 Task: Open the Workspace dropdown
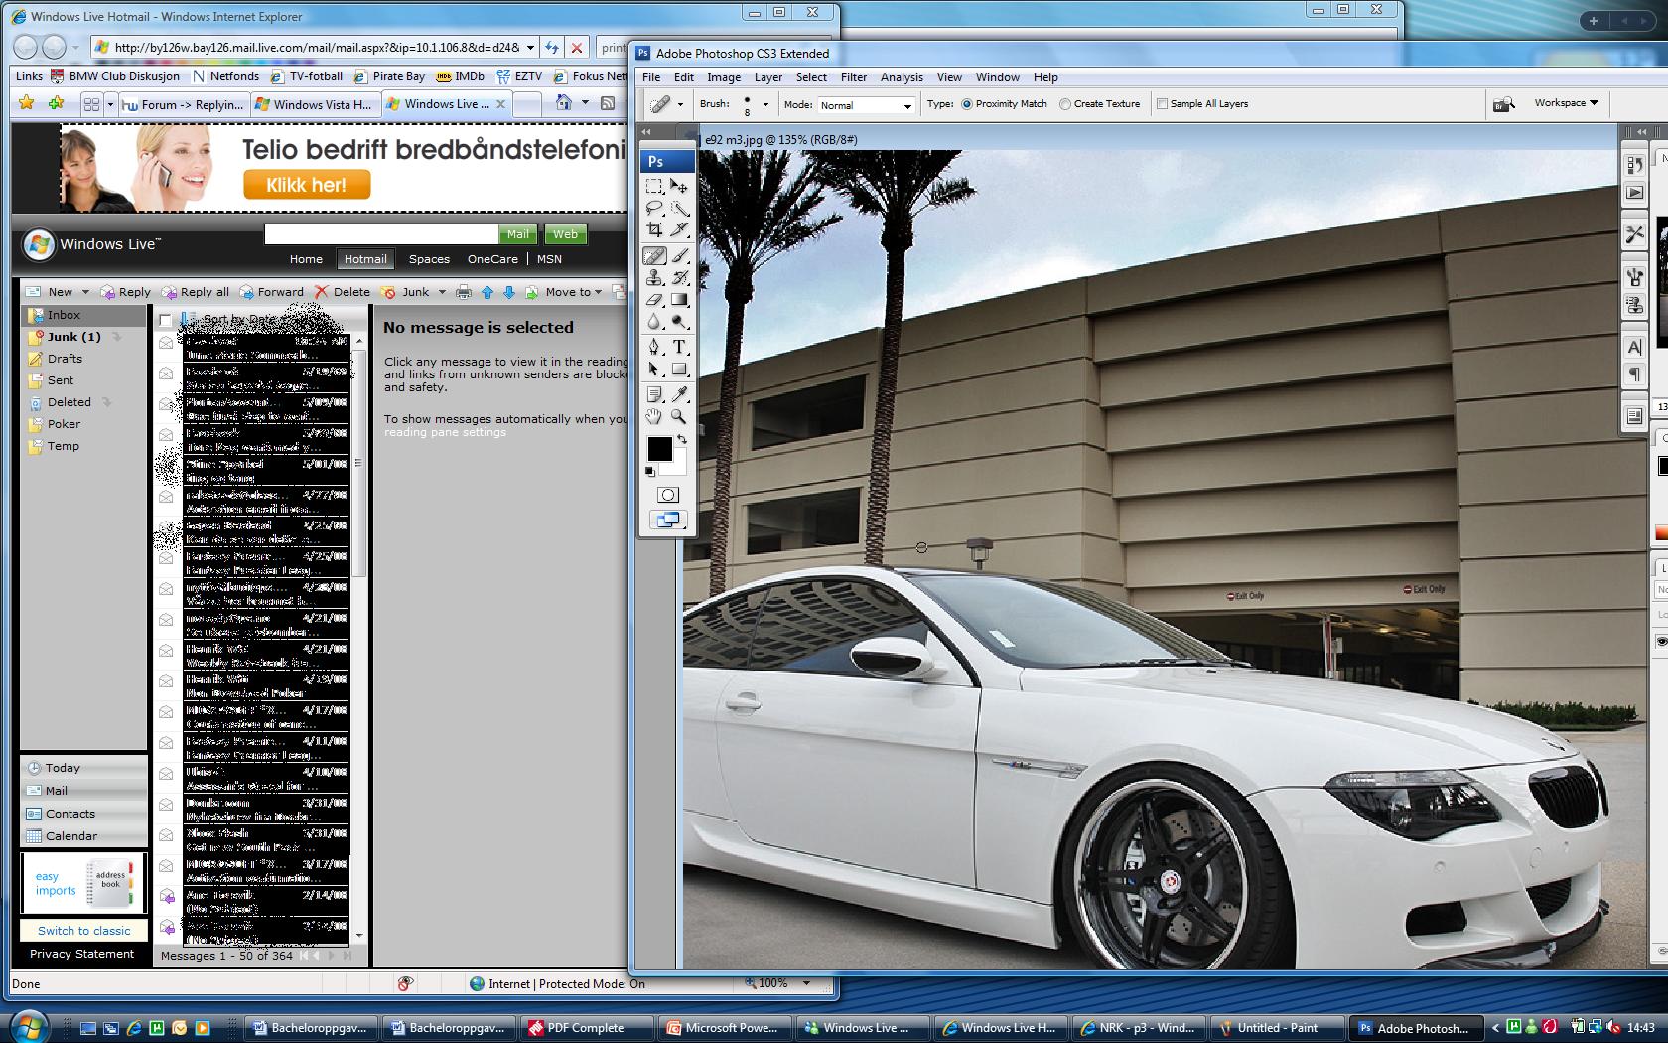point(1566,103)
